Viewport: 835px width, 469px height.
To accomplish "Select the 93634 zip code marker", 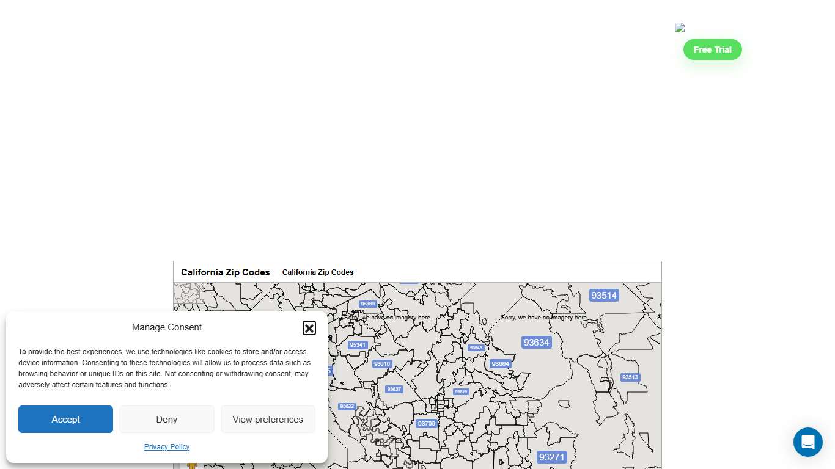I will [536, 342].
